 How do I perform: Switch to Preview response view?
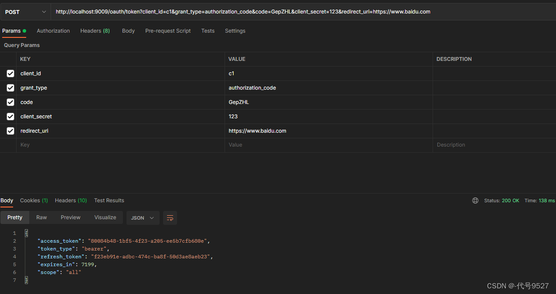pos(71,217)
